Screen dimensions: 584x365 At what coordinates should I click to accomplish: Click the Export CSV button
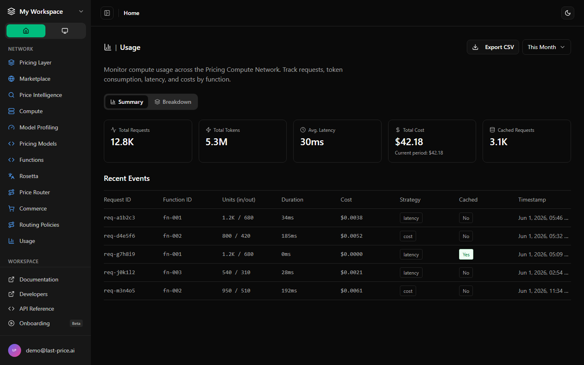(493, 47)
